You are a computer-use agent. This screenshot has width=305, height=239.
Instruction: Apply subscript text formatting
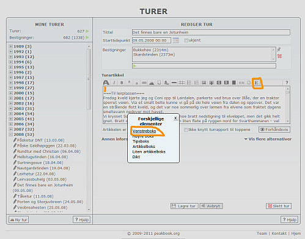[137, 83]
